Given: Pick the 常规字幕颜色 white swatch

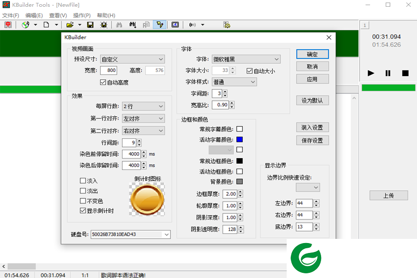Looking at the screenshot, I should pos(240,129).
